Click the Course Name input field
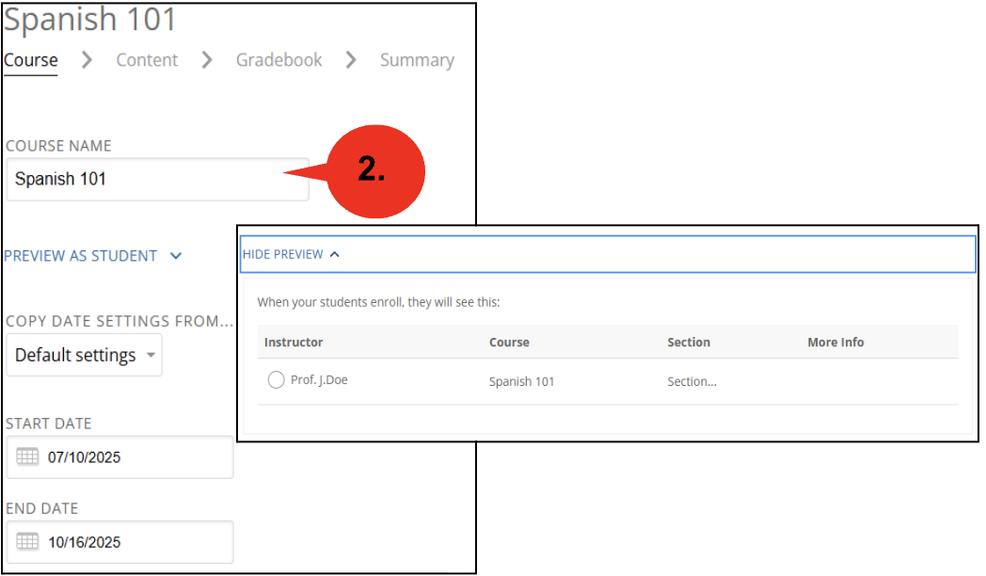Image resolution: width=986 pixels, height=576 pixels. pos(158,179)
